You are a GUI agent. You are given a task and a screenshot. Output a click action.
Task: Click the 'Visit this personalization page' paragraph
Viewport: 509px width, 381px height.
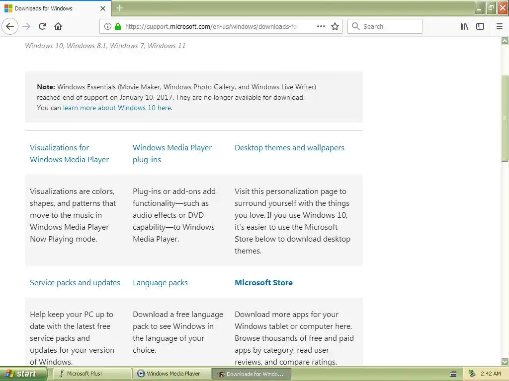(x=292, y=221)
